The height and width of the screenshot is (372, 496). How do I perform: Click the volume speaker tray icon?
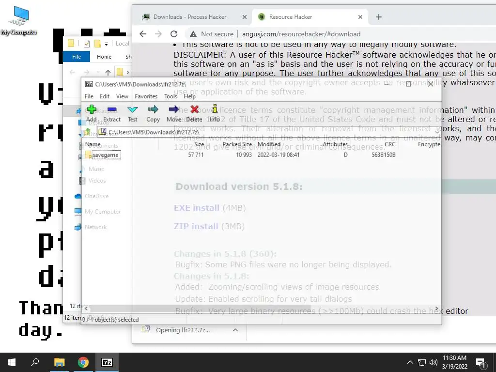(433, 362)
